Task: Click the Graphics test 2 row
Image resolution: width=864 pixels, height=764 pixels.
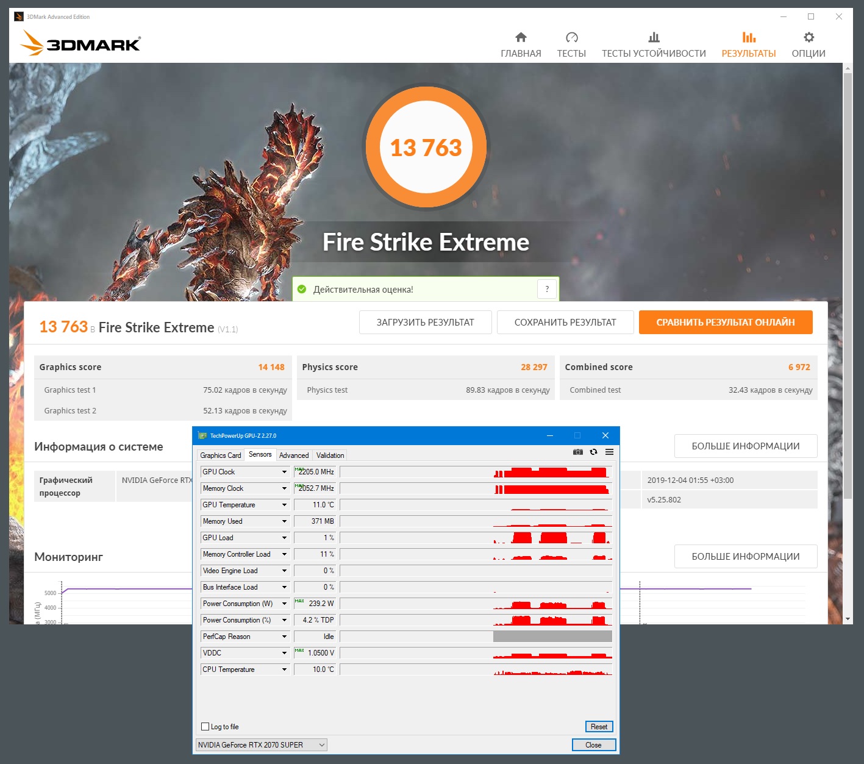Action: (x=163, y=411)
